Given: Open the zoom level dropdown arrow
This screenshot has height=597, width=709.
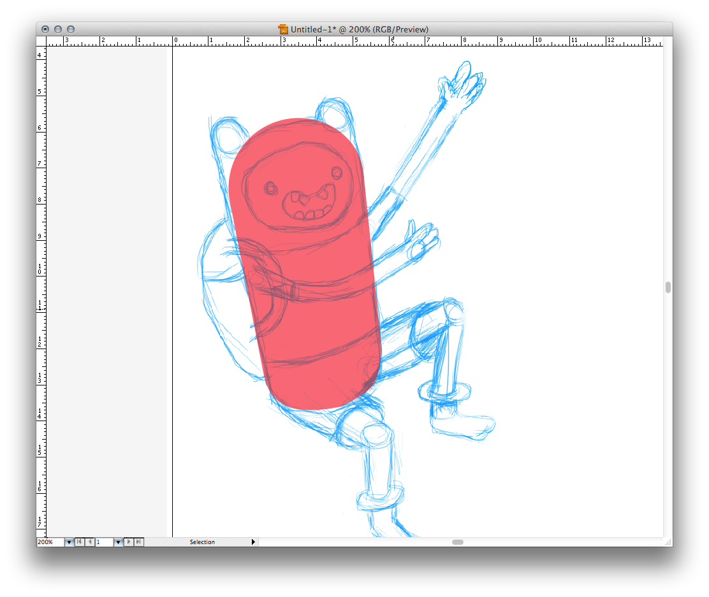Looking at the screenshot, I should (69, 542).
